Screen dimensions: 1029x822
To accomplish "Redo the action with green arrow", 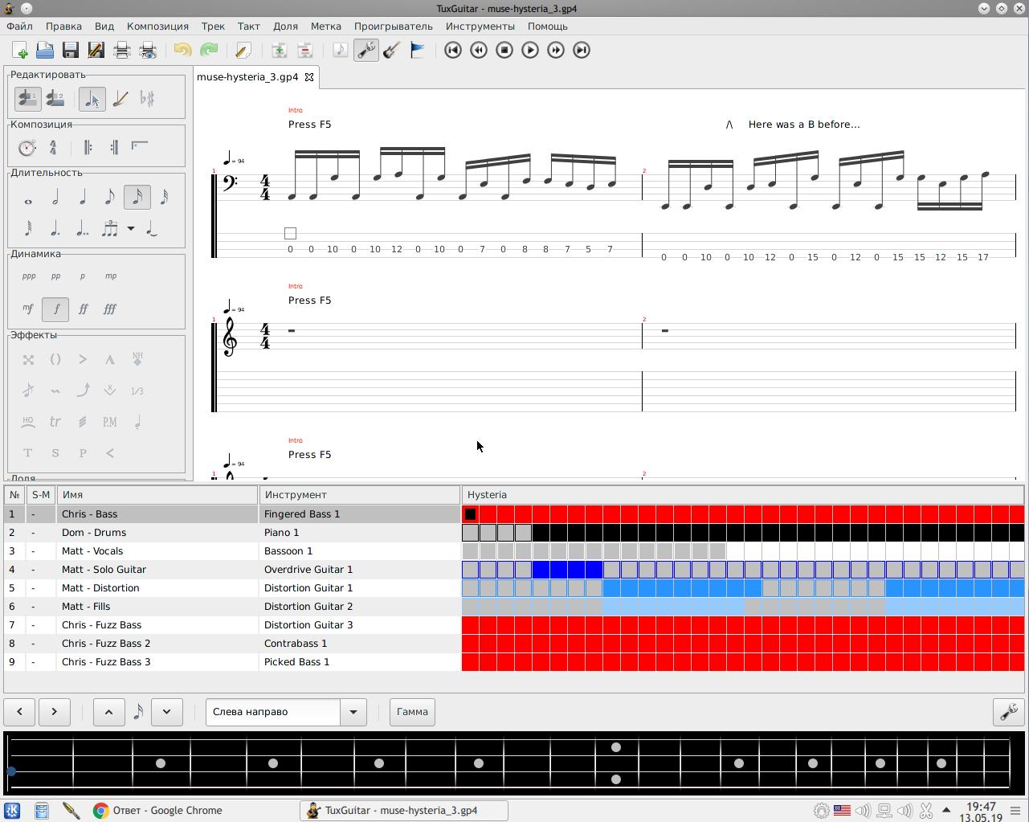I will [208, 50].
